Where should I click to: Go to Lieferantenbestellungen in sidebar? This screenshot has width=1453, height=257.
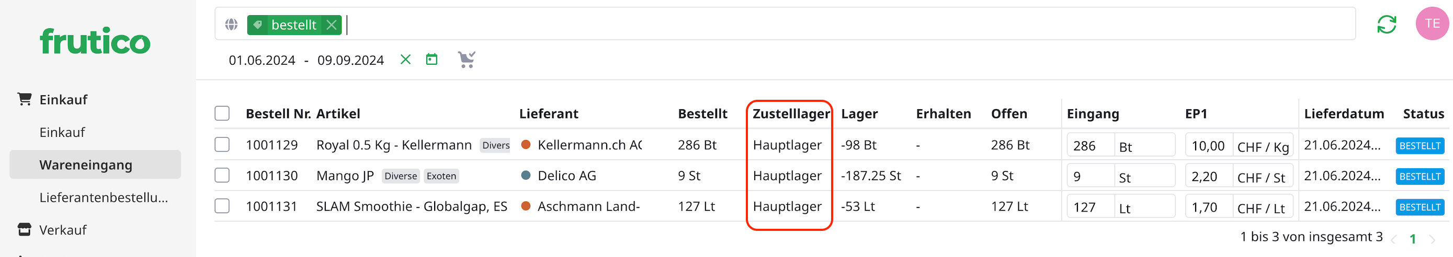pos(104,197)
